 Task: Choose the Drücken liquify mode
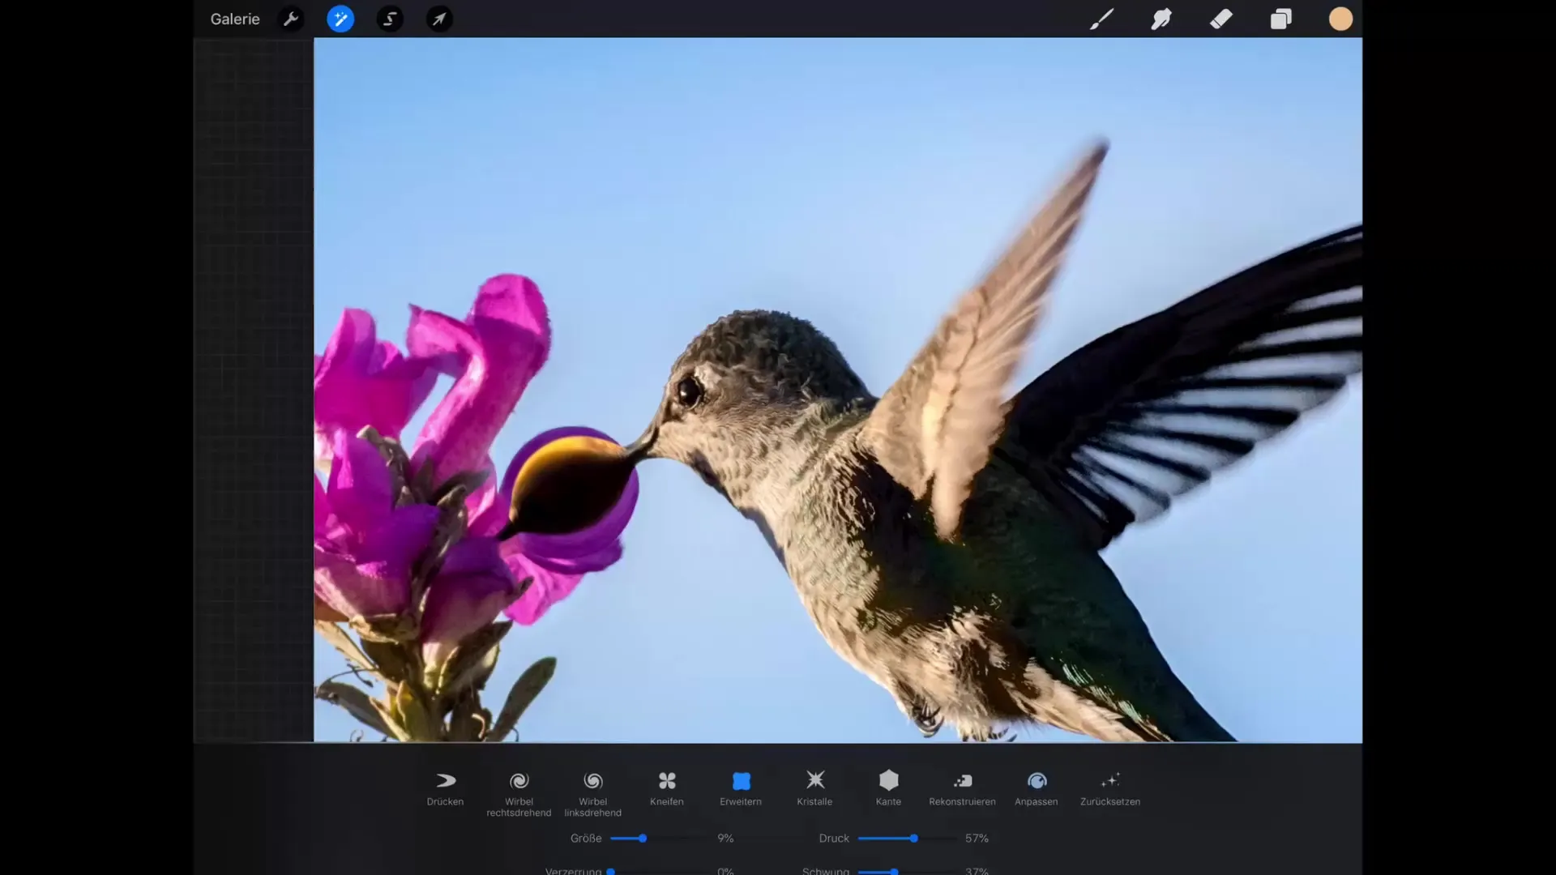point(445,788)
